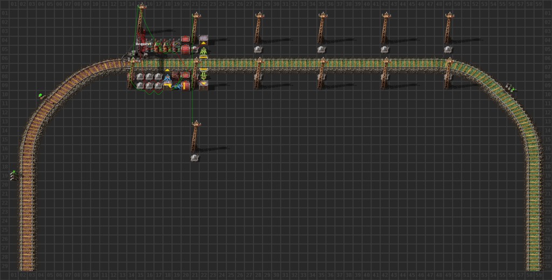Select the power pole on track at column 42
552x280 pixels.
pos(385,73)
